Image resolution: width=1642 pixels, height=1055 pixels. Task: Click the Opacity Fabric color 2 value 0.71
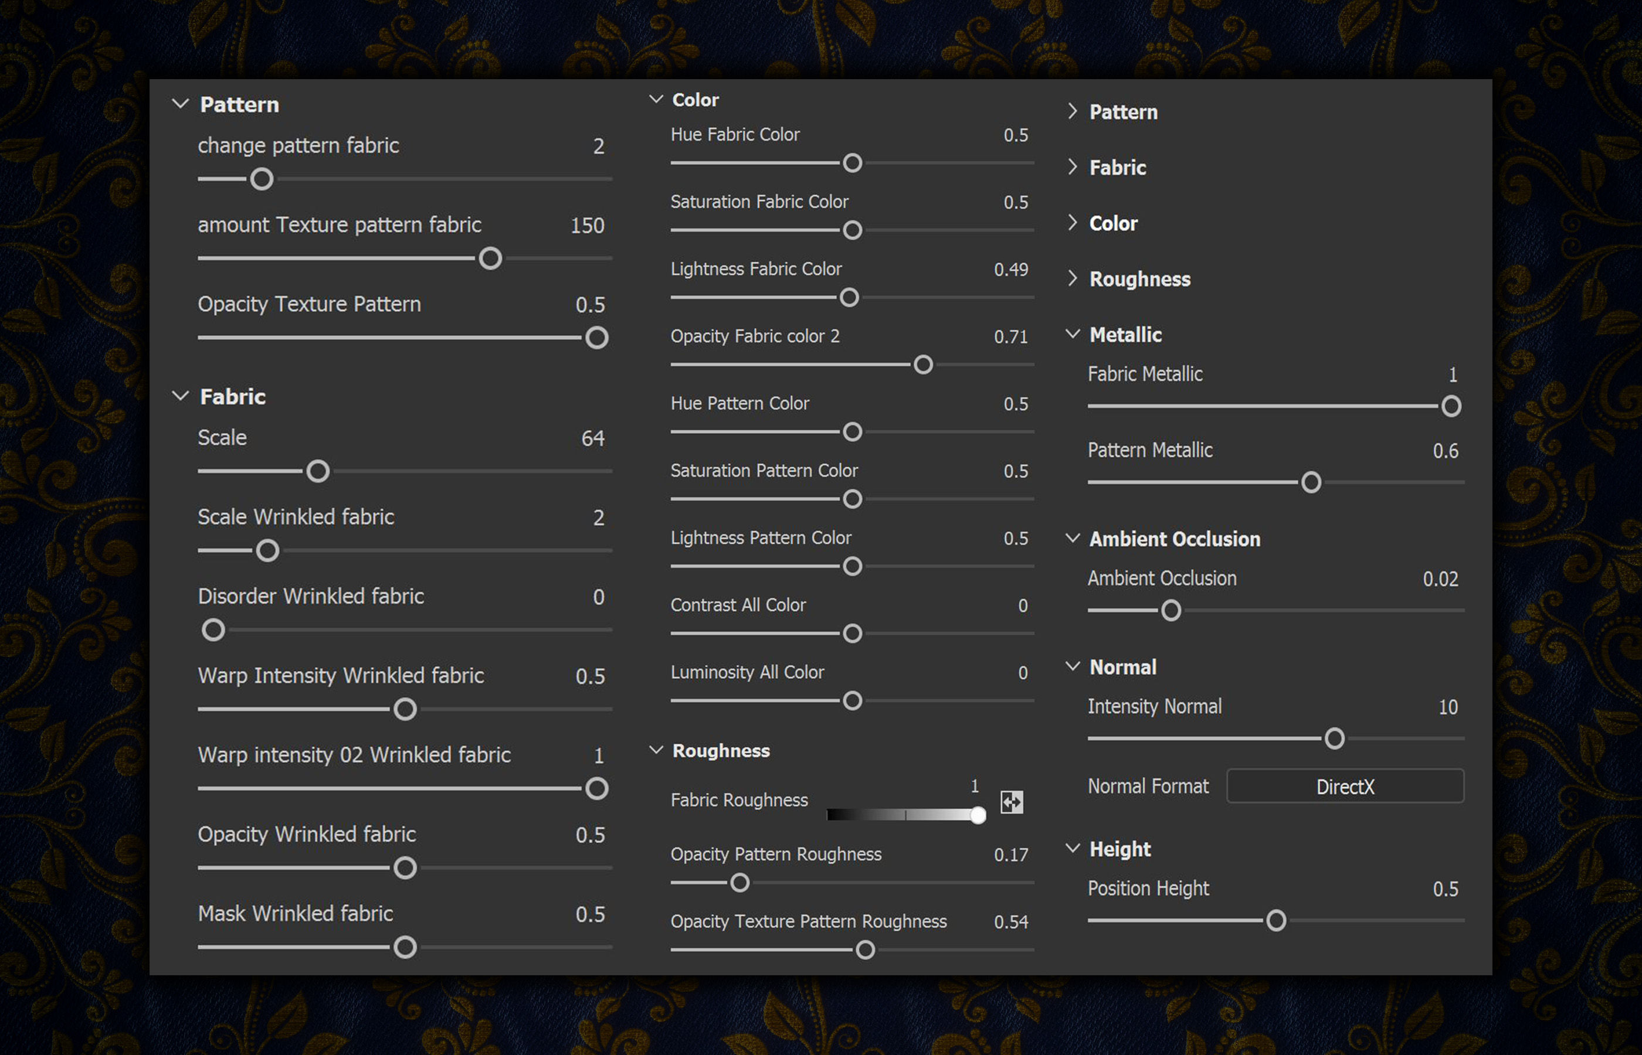tap(1011, 336)
